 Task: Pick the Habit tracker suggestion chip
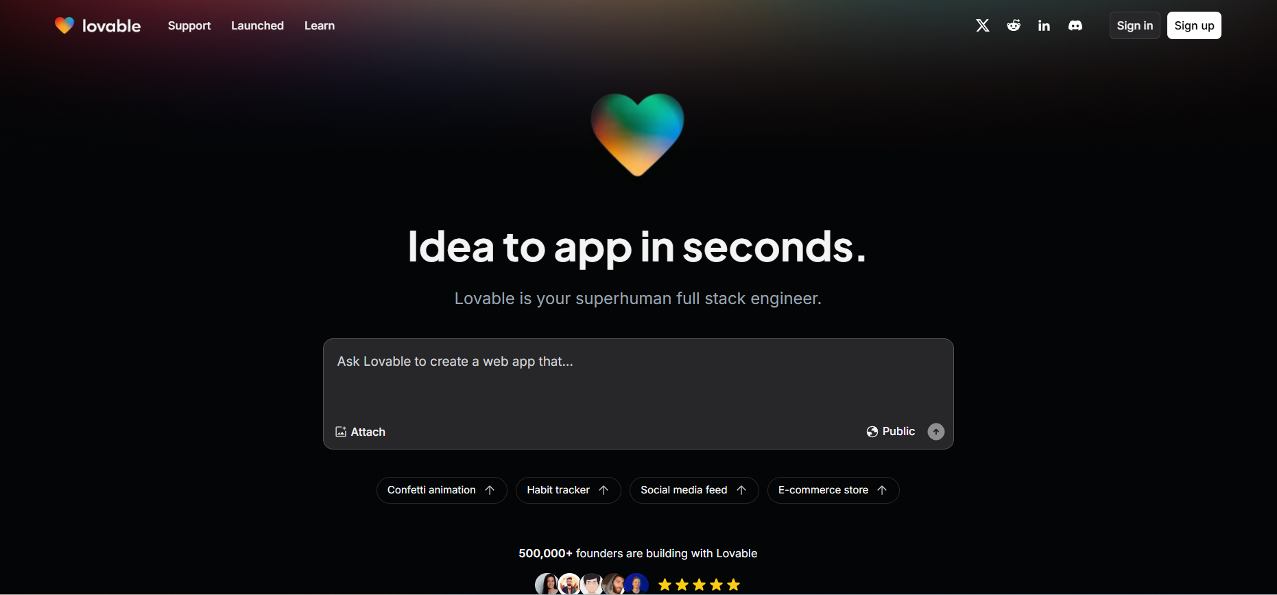tap(568, 490)
